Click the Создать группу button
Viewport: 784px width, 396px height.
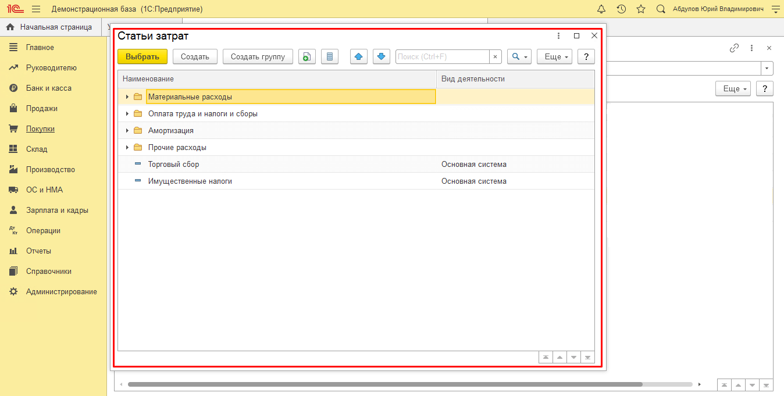coord(258,56)
